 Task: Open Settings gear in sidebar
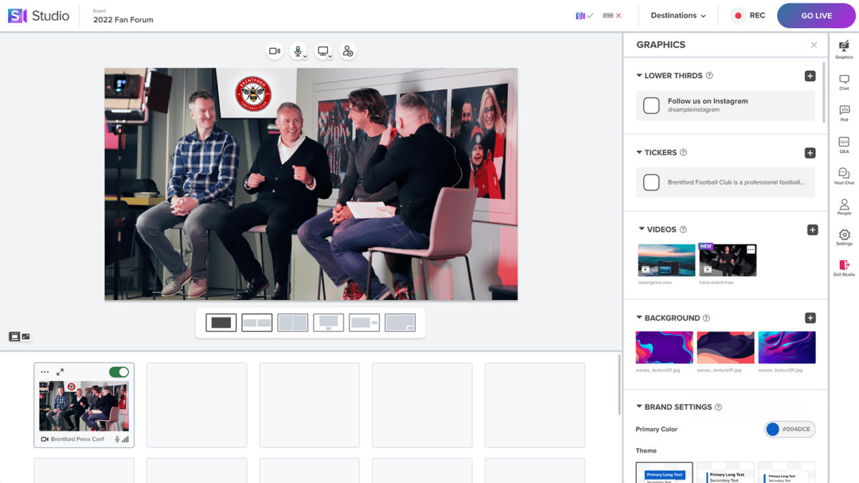pyautogui.click(x=844, y=237)
